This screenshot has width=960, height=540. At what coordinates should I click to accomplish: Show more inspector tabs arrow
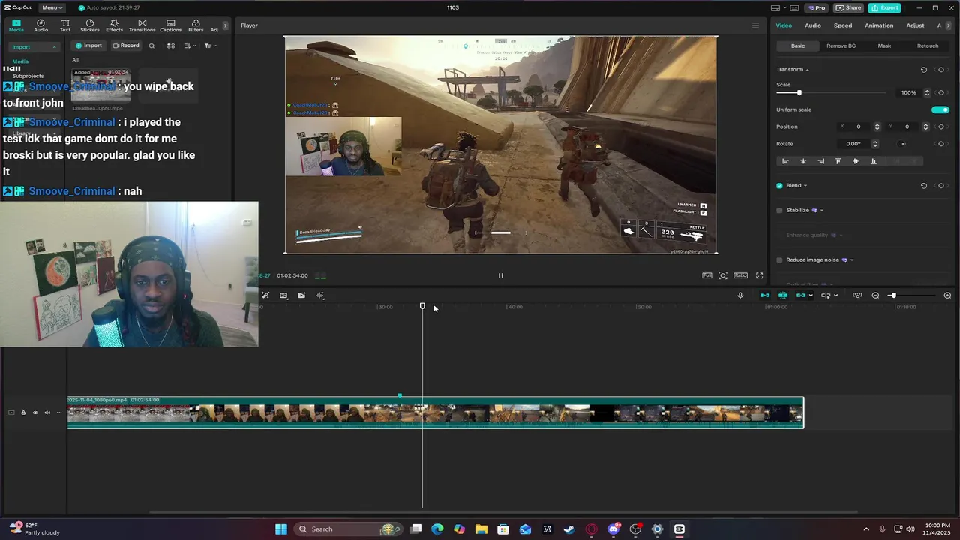pos(949,25)
